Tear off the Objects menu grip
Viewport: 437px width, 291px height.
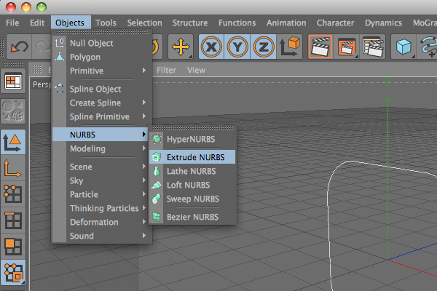point(102,32)
